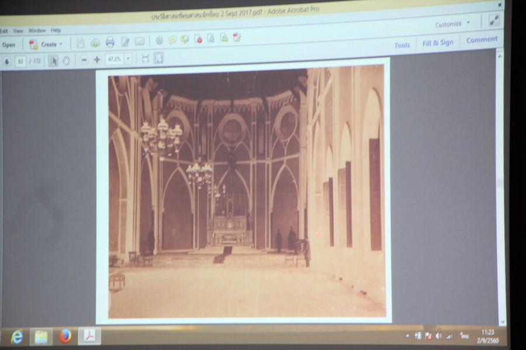
Task: Open File Explorer from taskbar
Action: click(x=41, y=337)
